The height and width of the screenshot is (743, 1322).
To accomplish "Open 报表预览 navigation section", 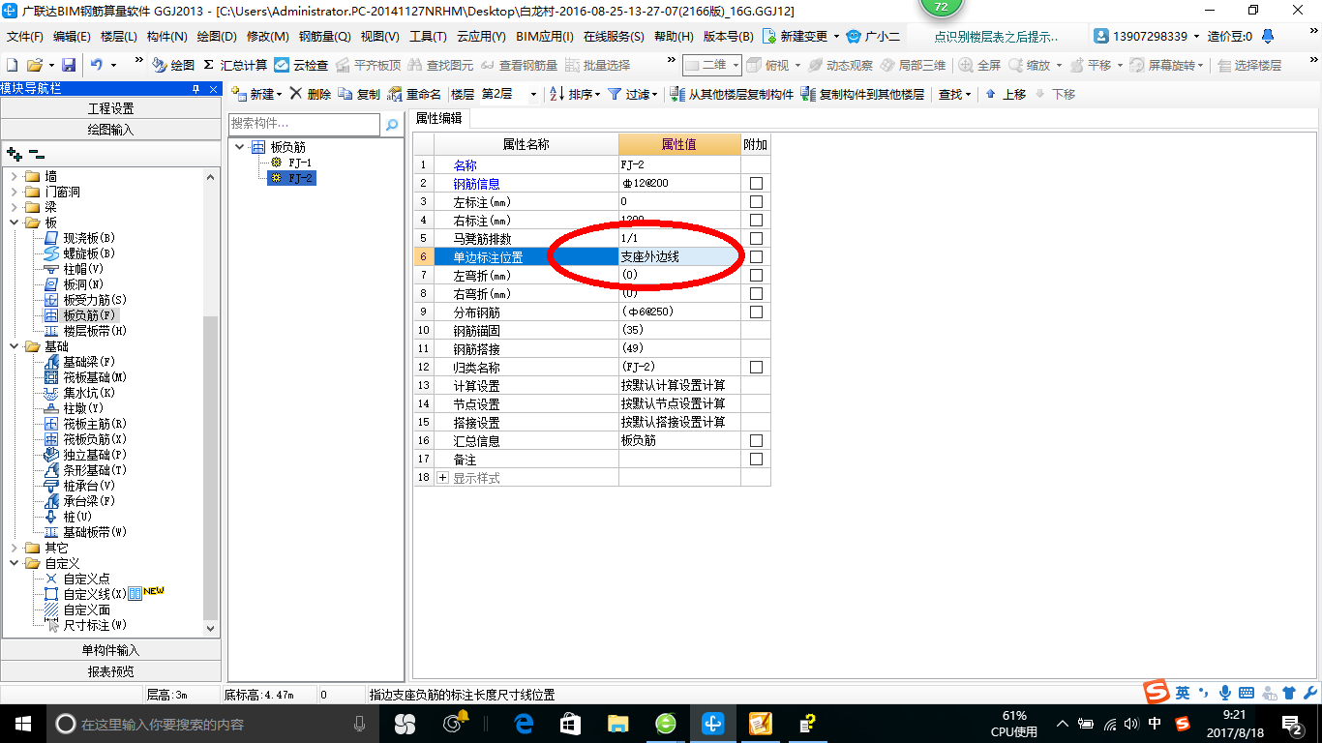I will pos(110,671).
